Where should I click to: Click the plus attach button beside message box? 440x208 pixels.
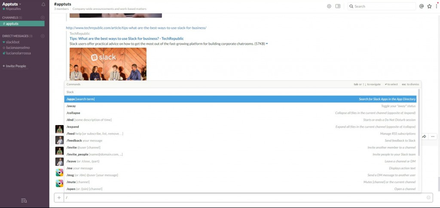59,198
